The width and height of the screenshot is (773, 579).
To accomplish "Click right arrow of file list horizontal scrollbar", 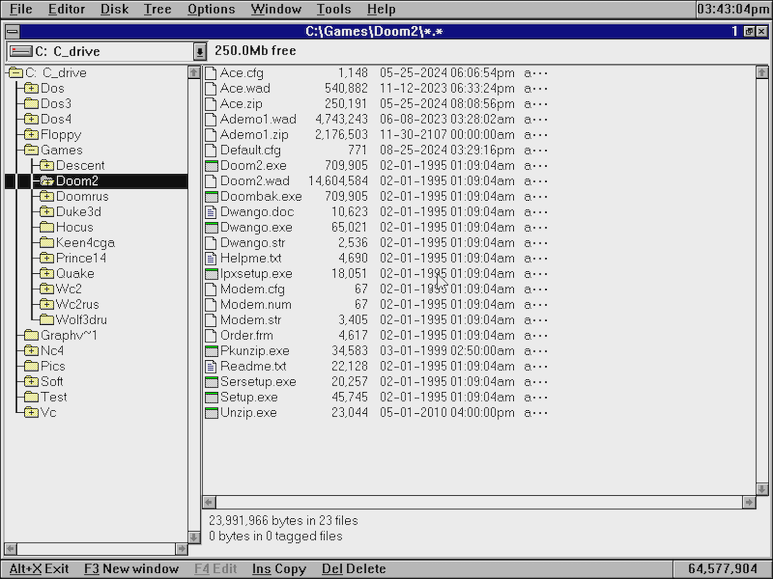I will pos(749,502).
